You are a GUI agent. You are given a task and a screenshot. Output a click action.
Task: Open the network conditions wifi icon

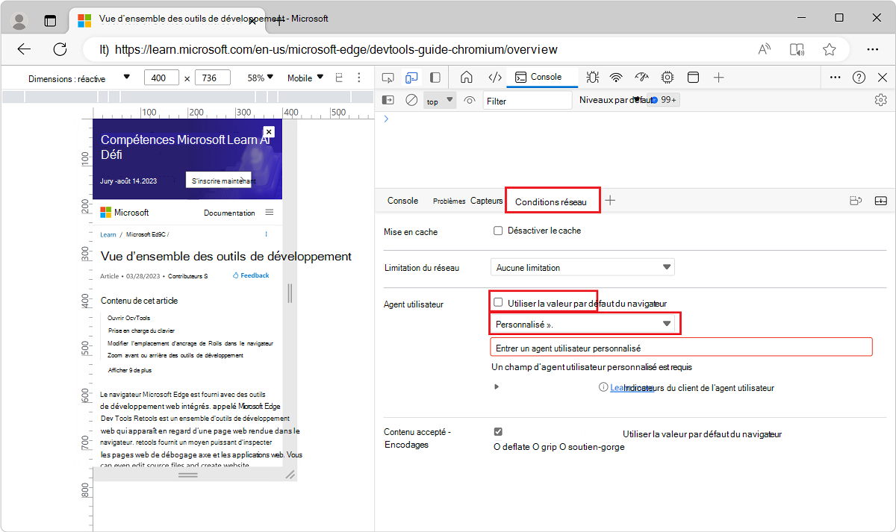pos(615,77)
